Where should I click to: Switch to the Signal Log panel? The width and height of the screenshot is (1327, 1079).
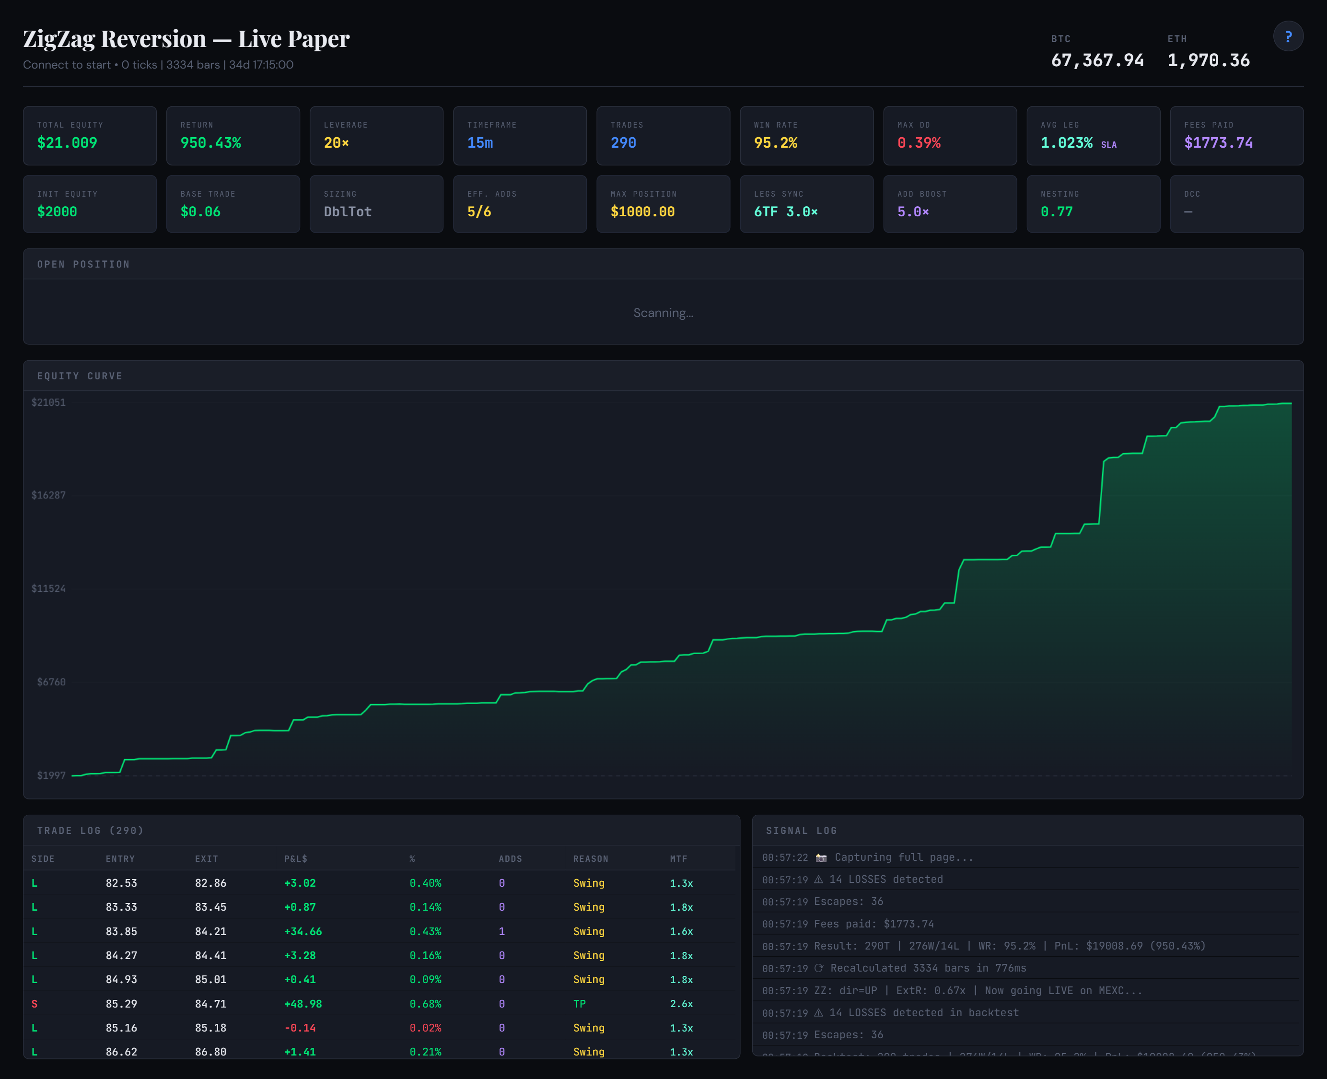802,831
